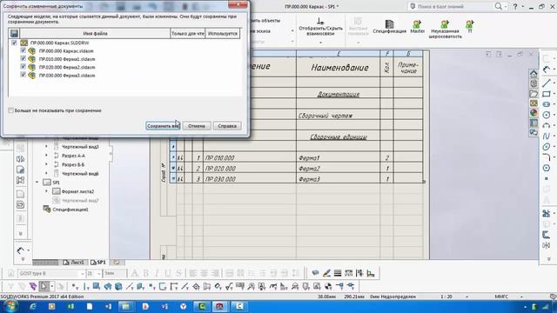Image resolution: width=557 pixels, height=313 pixels.
Task: Click the knowledge base search field
Action: tap(451, 6)
